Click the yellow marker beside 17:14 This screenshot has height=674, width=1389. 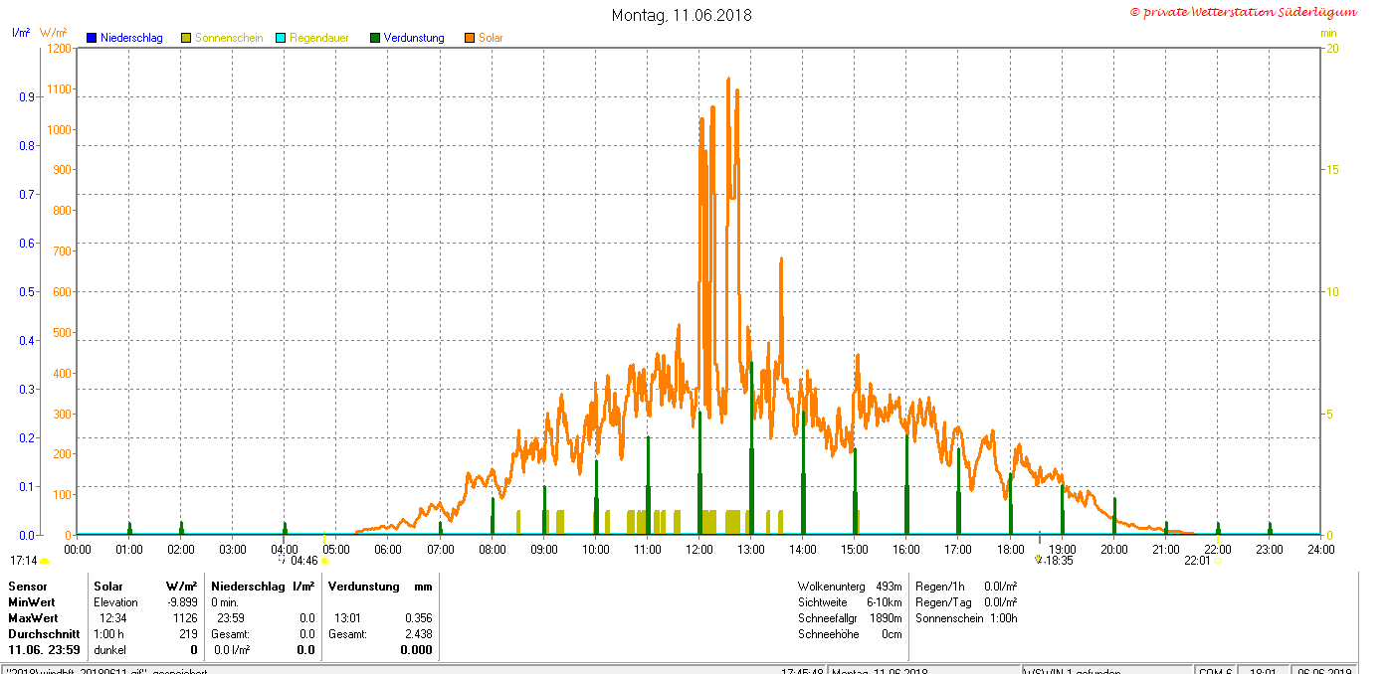click(x=44, y=561)
